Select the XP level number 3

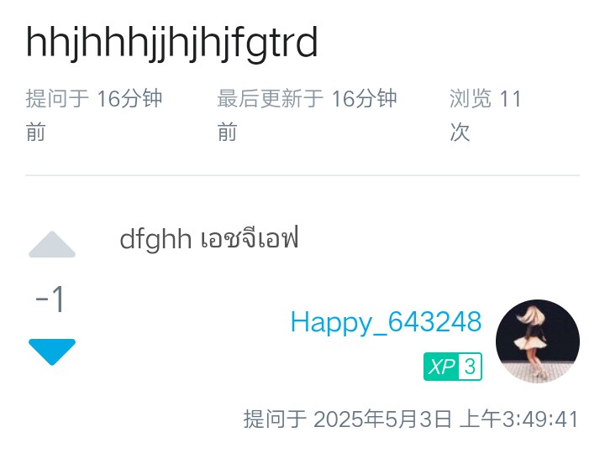click(470, 367)
